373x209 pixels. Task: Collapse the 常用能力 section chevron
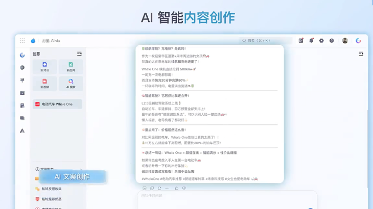[81, 169]
